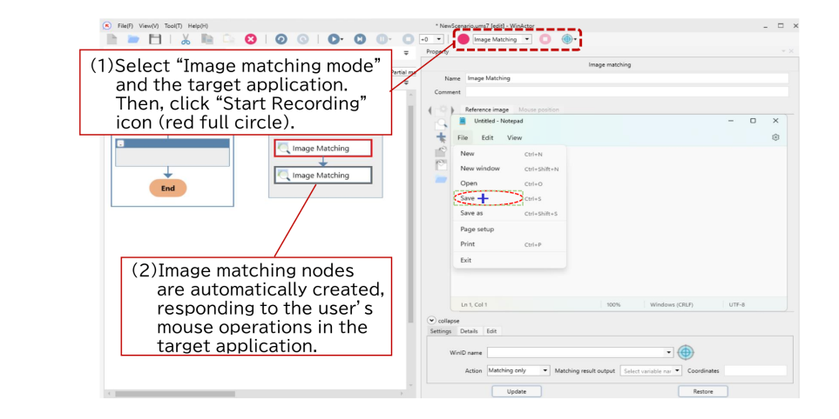Open the Action Matching only dropdown
Image resolution: width=839 pixels, height=419 pixels.
tap(545, 370)
